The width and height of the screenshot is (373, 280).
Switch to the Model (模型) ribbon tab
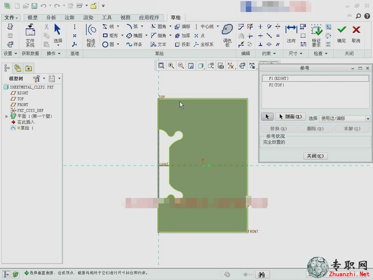click(x=32, y=17)
